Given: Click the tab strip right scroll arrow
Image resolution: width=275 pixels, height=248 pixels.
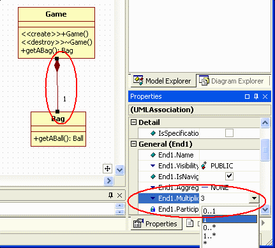Looking at the screenshot, I should (264, 222).
